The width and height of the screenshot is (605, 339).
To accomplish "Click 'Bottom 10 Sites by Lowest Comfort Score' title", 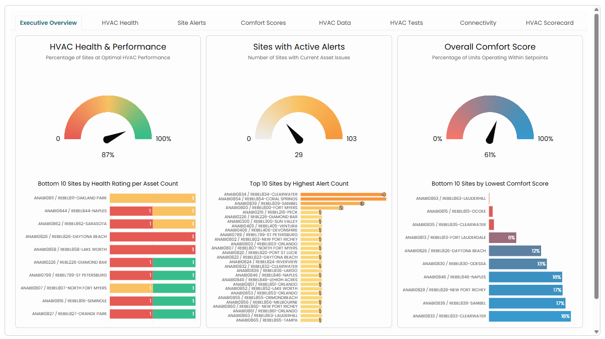I will click(x=490, y=184).
